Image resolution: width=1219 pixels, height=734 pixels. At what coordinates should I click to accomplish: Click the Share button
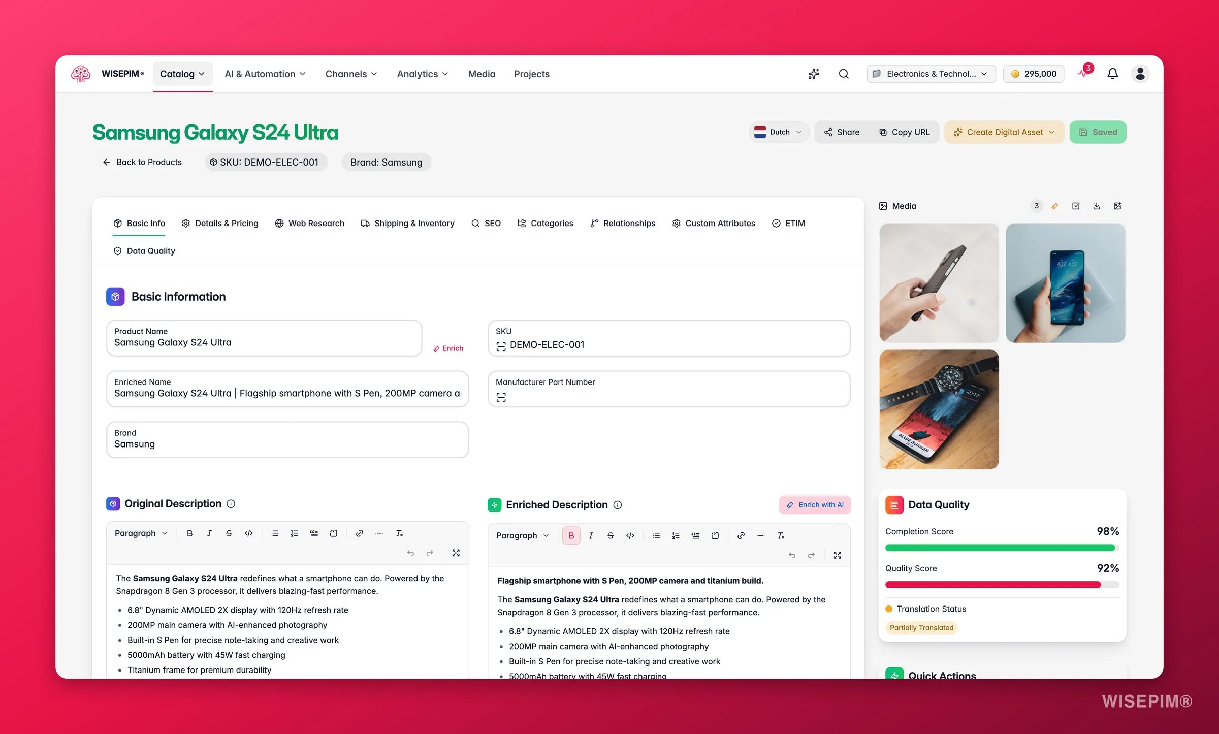pyautogui.click(x=842, y=132)
